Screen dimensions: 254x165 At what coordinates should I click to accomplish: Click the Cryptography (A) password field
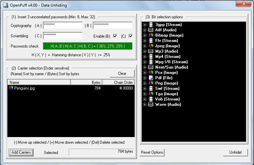(63, 25)
